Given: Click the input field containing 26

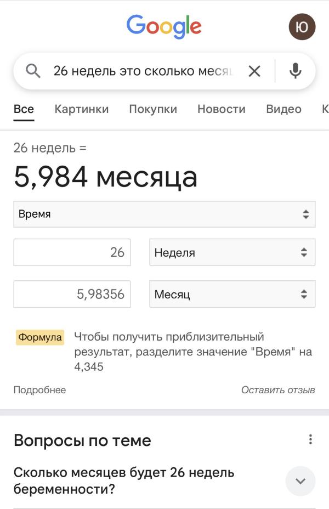Looking at the screenshot, I should pyautogui.click(x=72, y=253).
